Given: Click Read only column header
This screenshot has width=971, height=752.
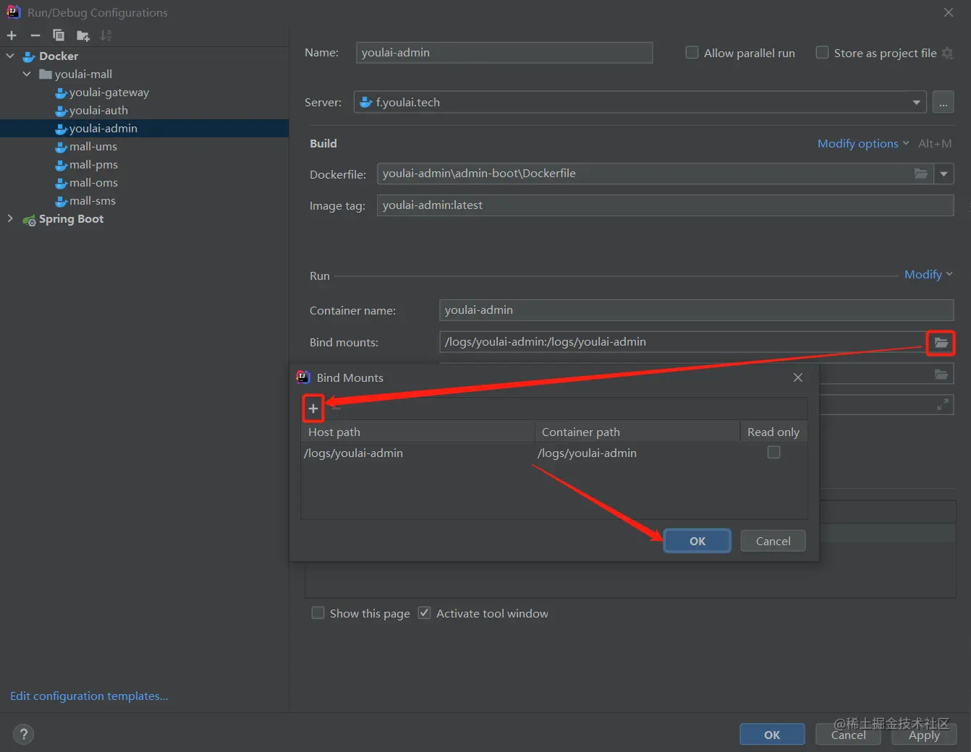Looking at the screenshot, I should tap(773, 432).
